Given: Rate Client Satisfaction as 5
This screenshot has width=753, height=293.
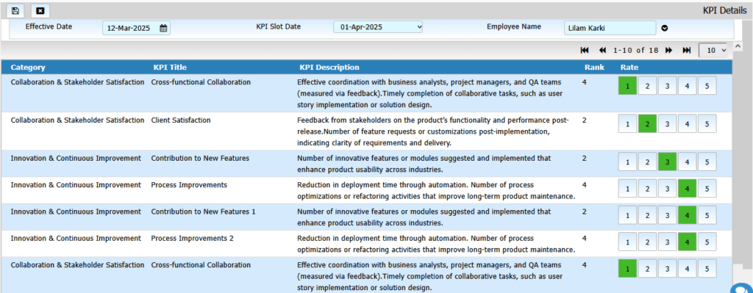Looking at the screenshot, I should tap(707, 123).
